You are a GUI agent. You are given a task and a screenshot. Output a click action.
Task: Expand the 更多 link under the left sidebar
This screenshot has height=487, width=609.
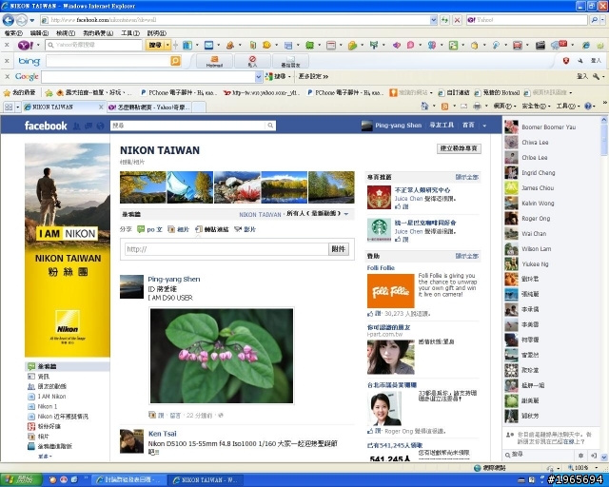click(x=45, y=457)
